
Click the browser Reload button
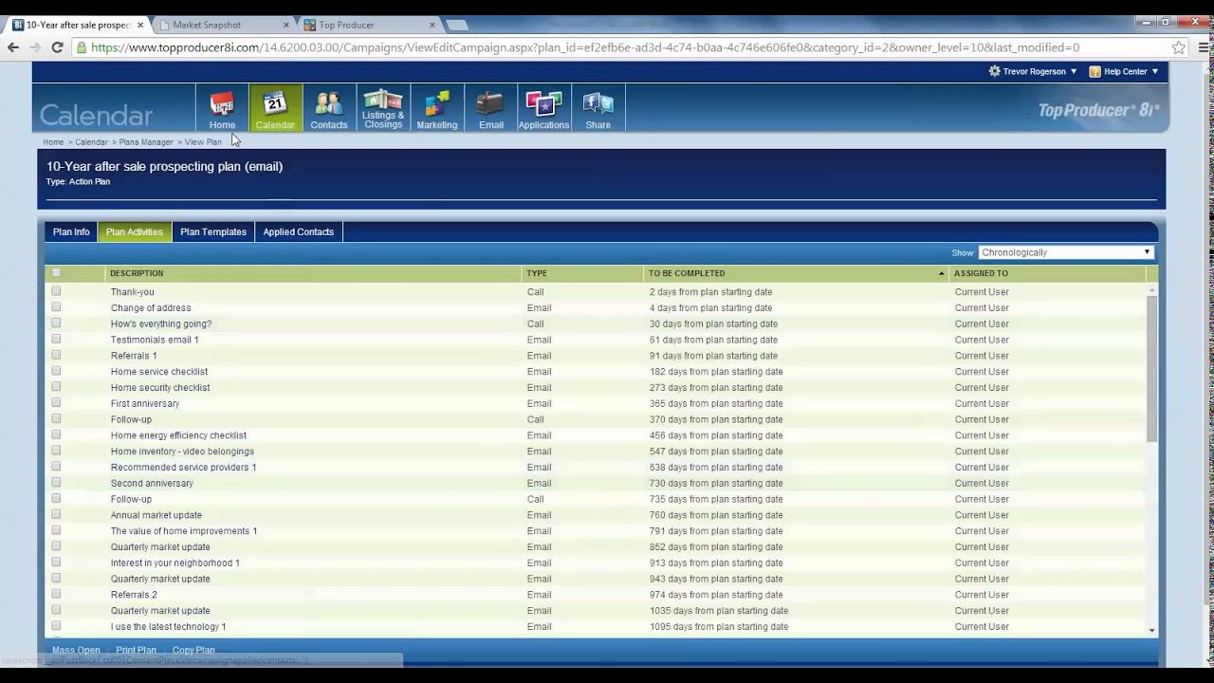(x=57, y=47)
